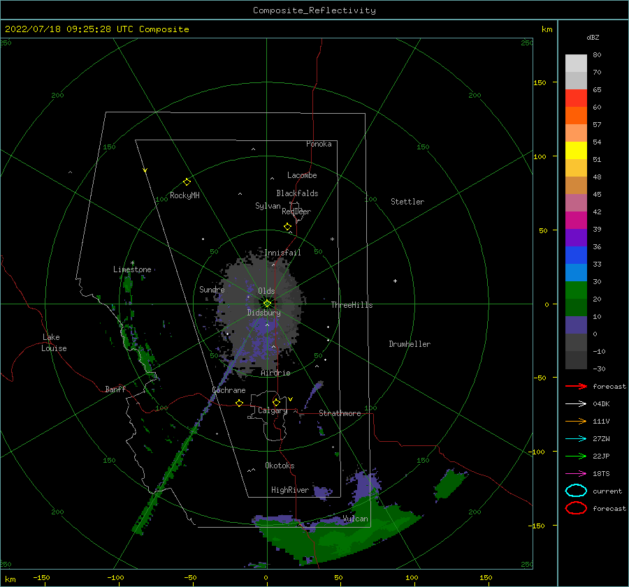Click the yellow diamond marker inside Calgary
Screen dimensions: 629x587
[x=276, y=402]
